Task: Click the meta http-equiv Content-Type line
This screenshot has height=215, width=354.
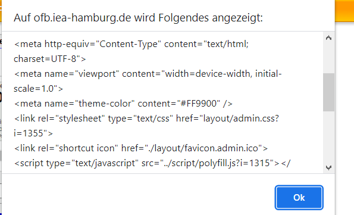Action: [131, 44]
